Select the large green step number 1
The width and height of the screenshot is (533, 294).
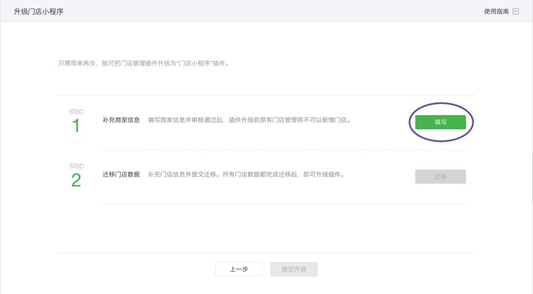point(76,126)
